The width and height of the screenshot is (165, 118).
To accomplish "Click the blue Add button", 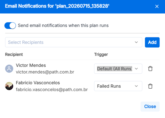I will click(x=152, y=42).
